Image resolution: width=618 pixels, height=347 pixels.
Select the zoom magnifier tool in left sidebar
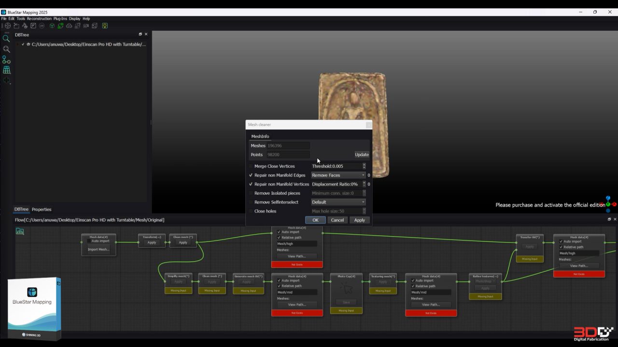[6, 39]
